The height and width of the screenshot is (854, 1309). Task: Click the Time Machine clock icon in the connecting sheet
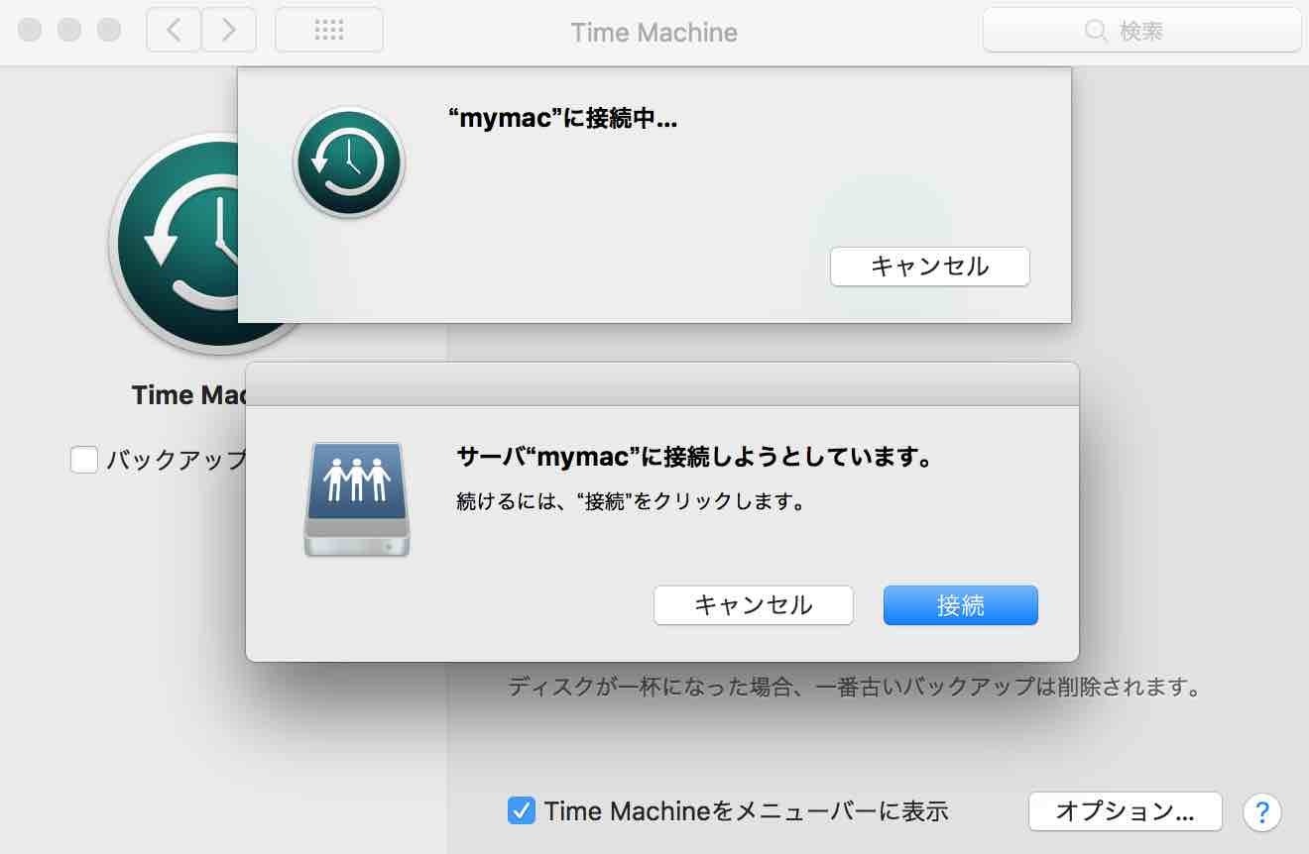(349, 162)
